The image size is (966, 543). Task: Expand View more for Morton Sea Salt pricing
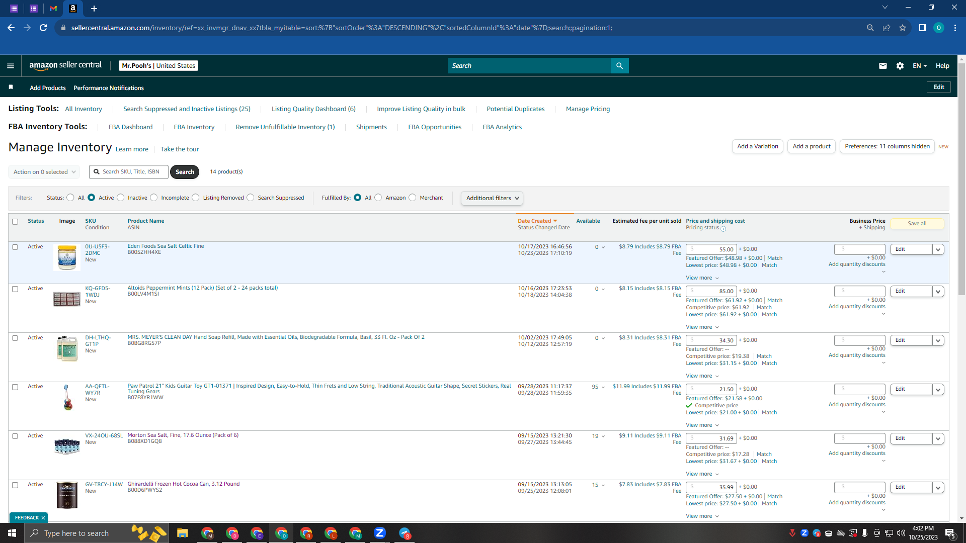(x=702, y=474)
